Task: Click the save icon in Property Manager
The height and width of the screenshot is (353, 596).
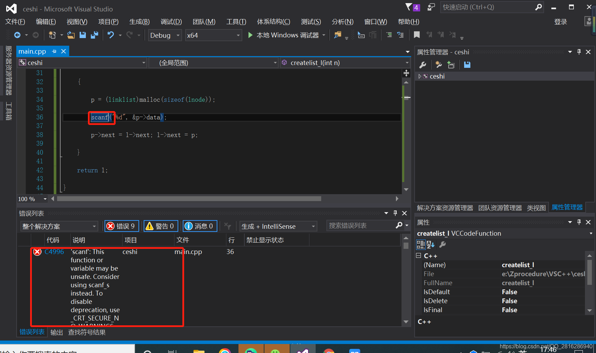Action: [467, 65]
